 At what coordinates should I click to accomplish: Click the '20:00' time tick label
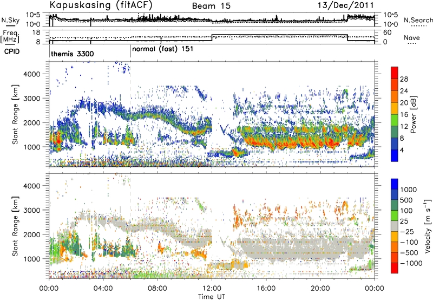320,289
